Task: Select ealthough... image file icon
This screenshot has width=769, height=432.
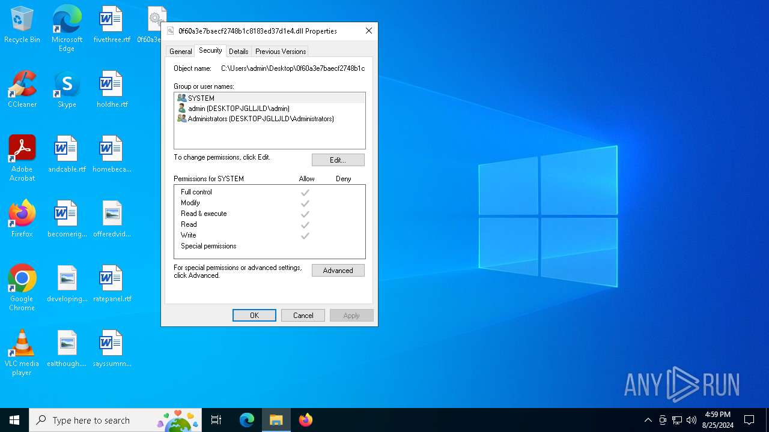Action: (x=67, y=349)
